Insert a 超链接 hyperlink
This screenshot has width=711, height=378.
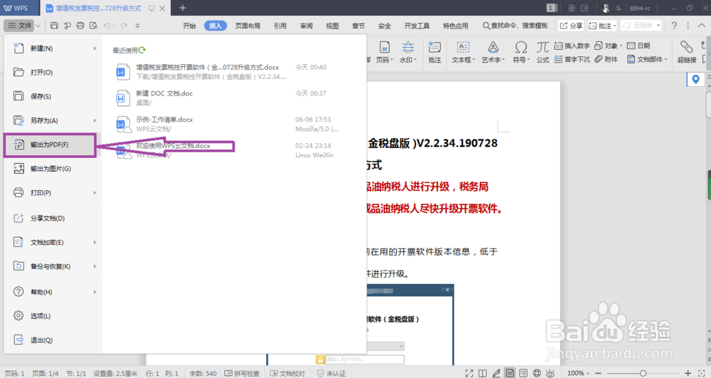click(687, 52)
